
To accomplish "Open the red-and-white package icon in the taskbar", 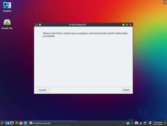I will click(x=21, y=123).
